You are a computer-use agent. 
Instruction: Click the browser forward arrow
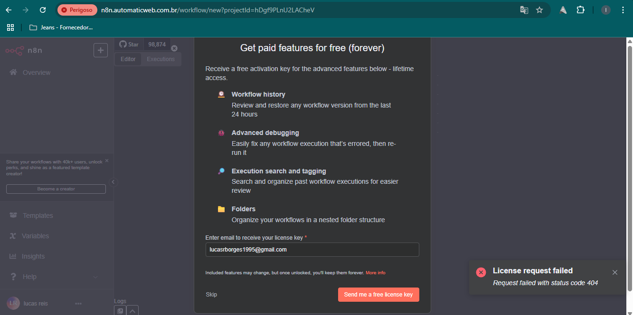(x=26, y=10)
